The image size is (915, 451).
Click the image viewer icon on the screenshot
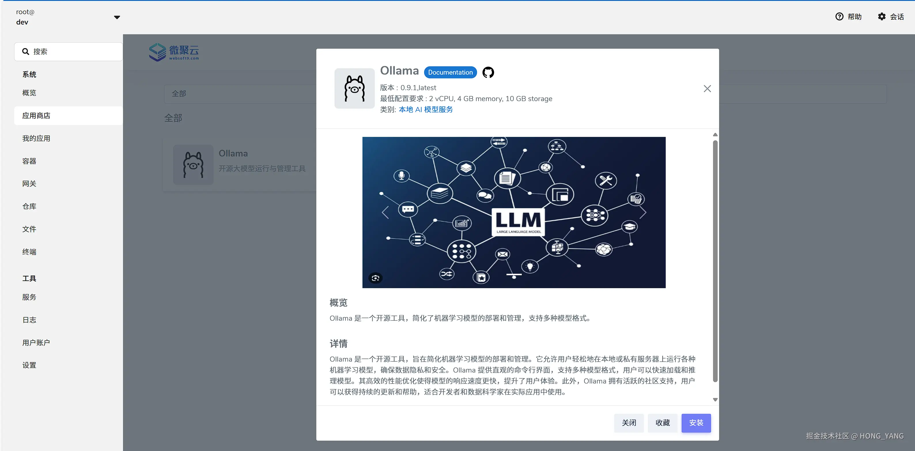(x=375, y=278)
